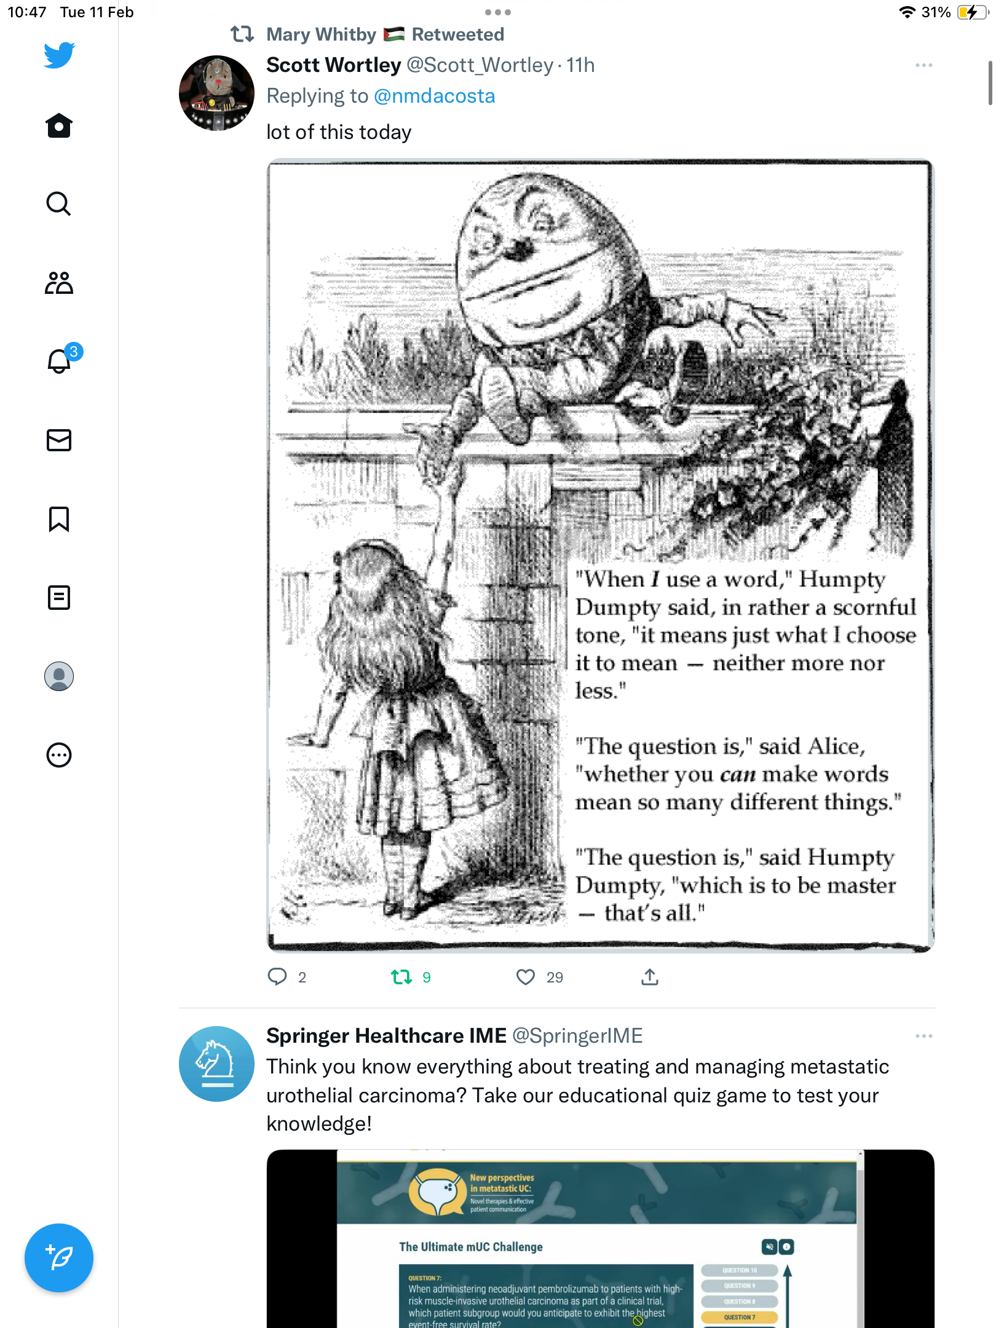Like Scott Wortley's tweet with heart icon
Image resolution: width=996 pixels, height=1328 pixels.
526,977
